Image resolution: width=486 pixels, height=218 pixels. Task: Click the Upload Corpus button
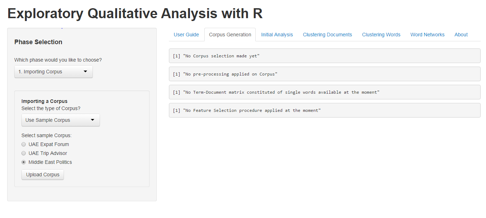(42, 175)
